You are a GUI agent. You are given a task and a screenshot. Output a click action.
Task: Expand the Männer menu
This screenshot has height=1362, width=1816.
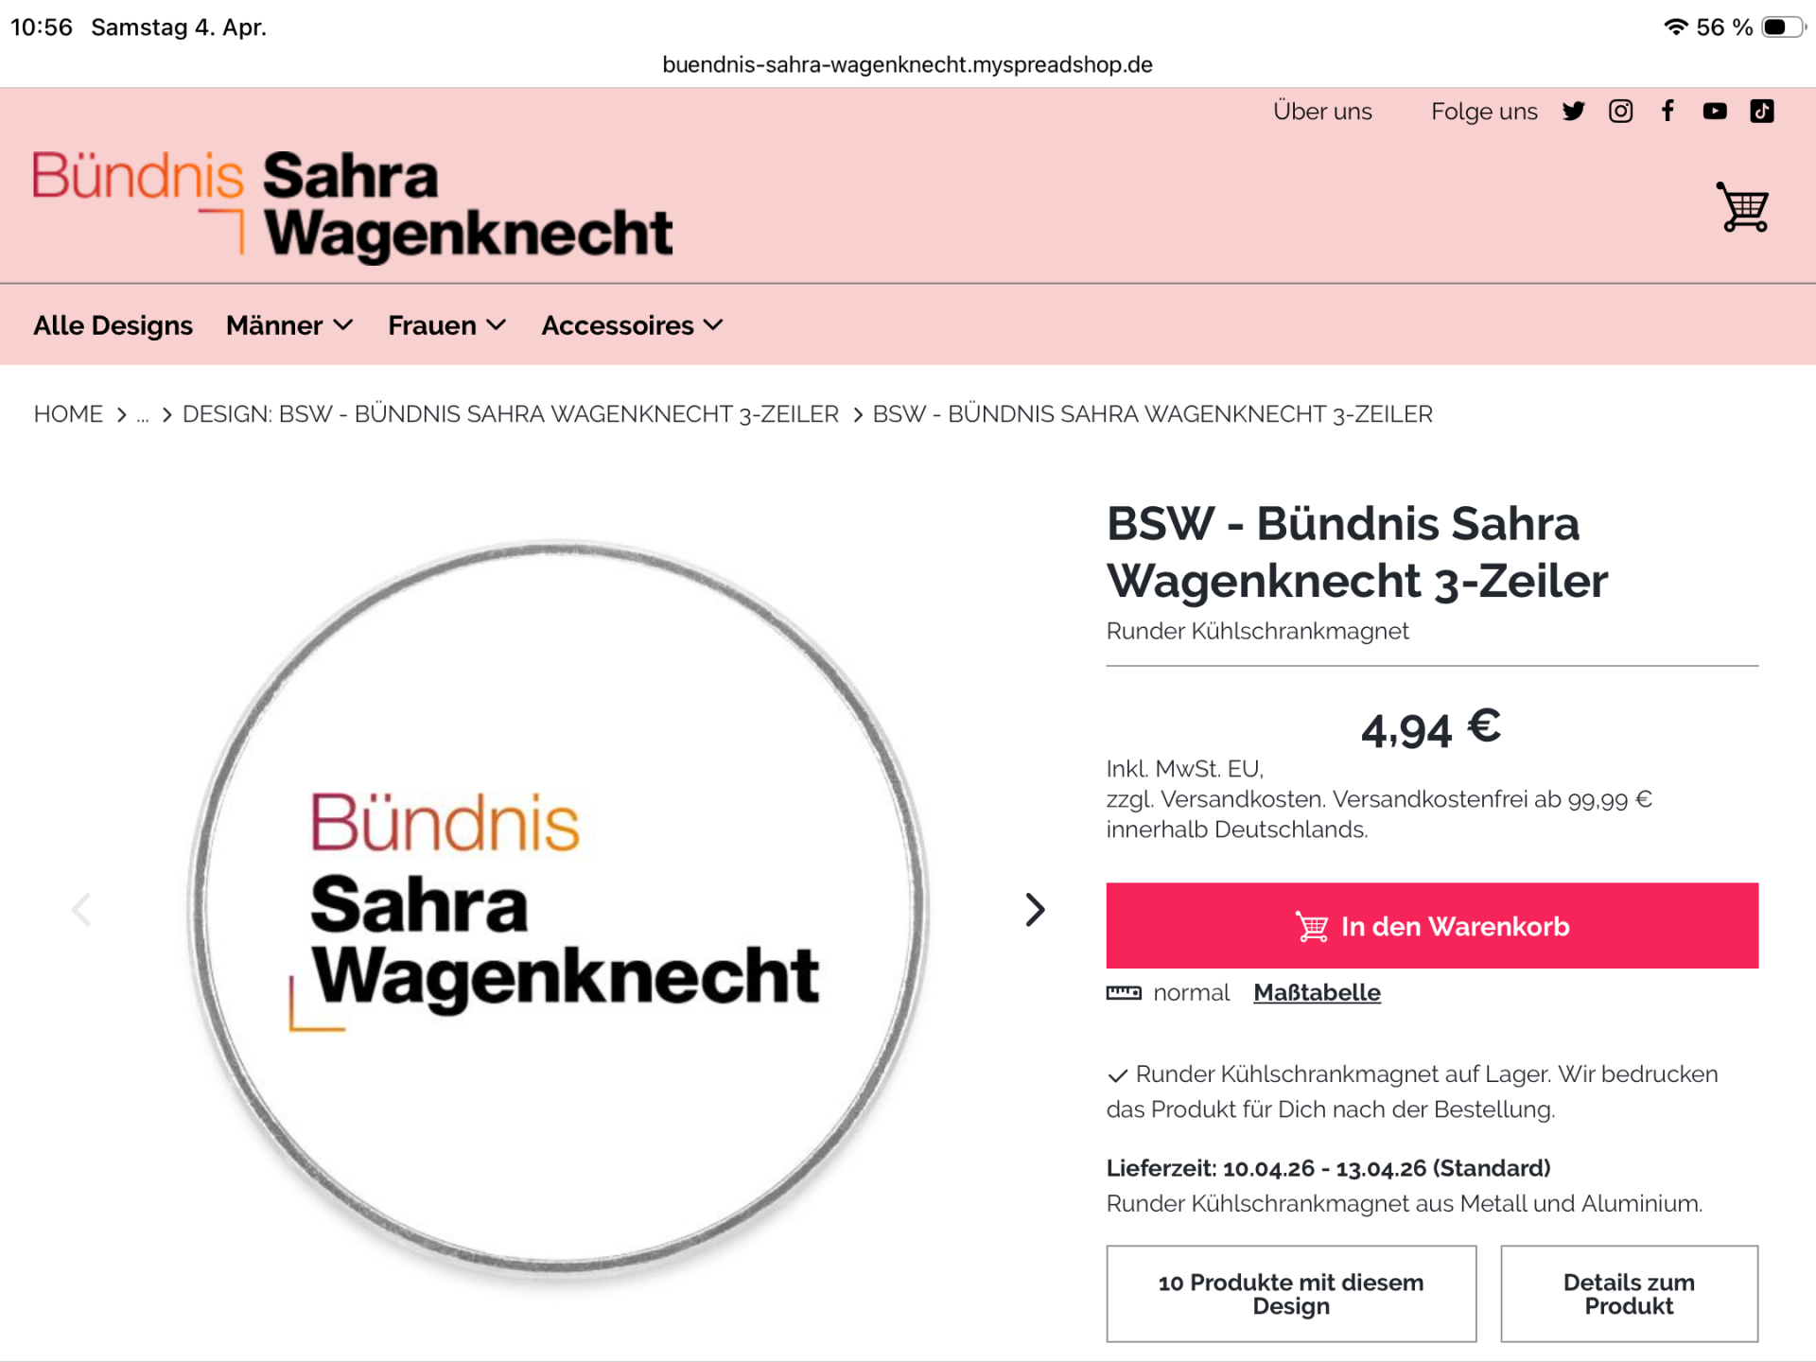click(x=289, y=325)
